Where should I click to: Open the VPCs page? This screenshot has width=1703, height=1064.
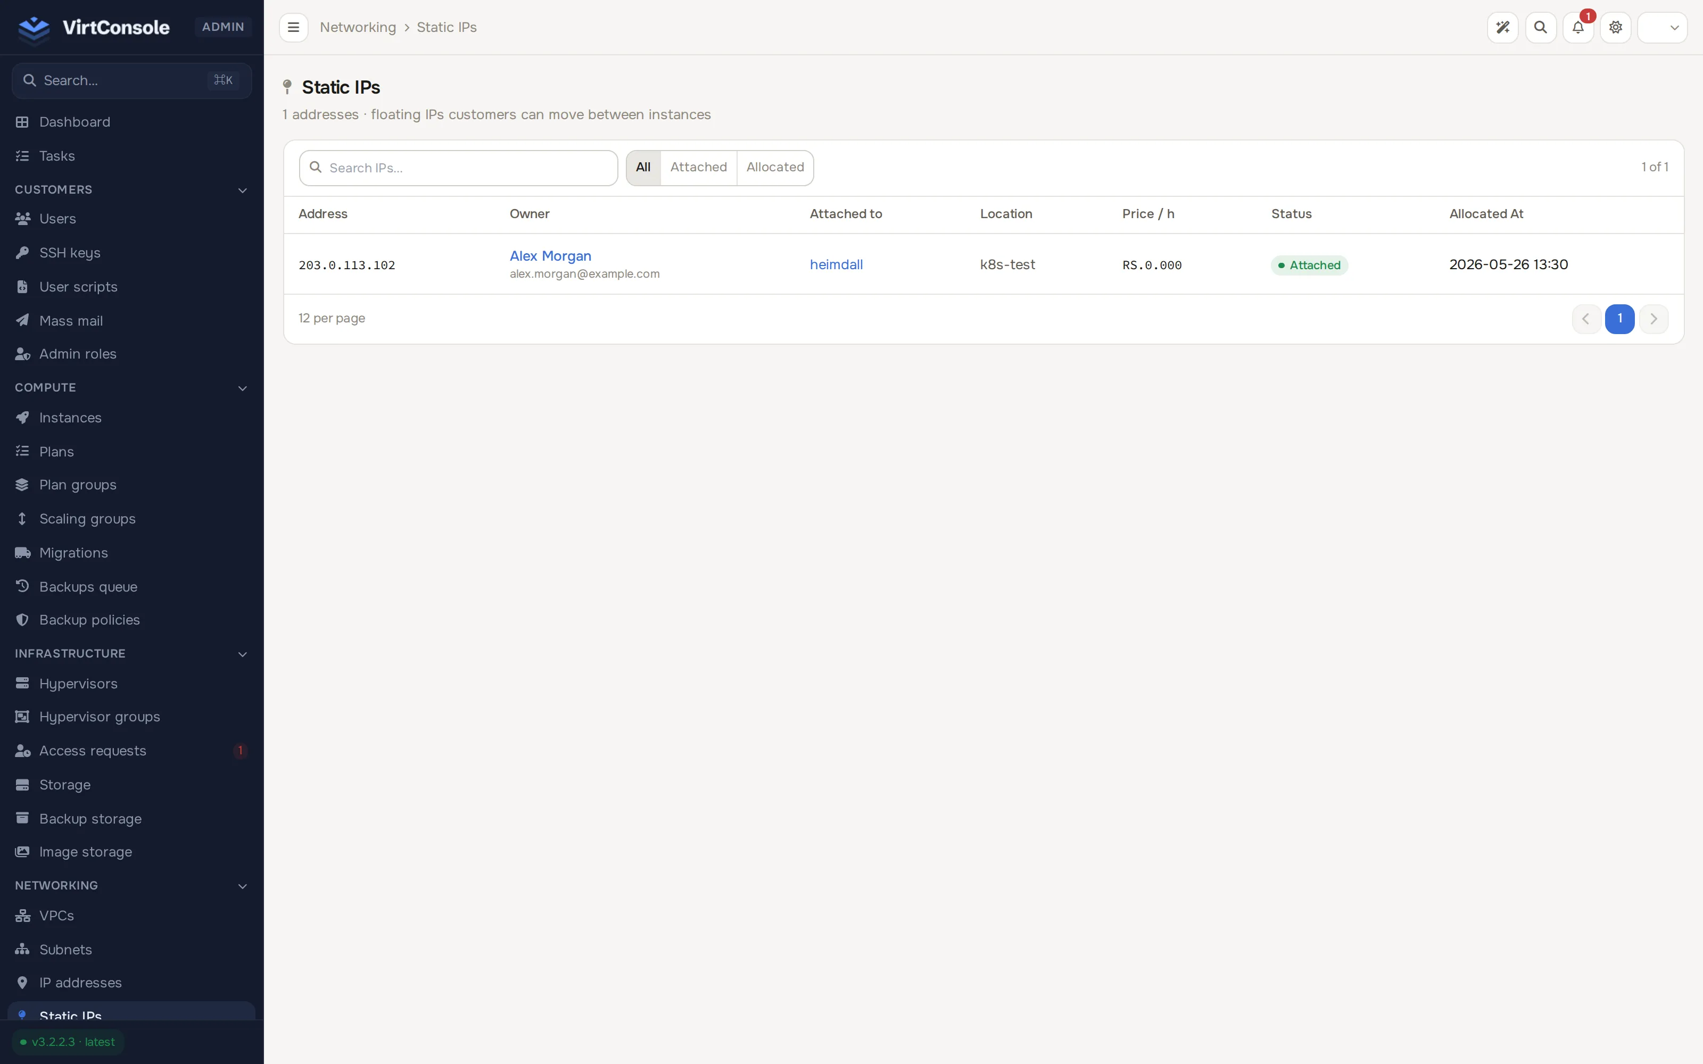click(x=131, y=916)
